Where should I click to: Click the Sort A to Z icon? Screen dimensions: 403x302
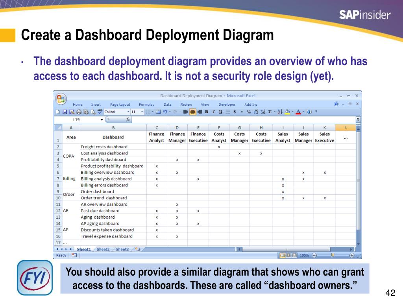[x=280, y=112]
